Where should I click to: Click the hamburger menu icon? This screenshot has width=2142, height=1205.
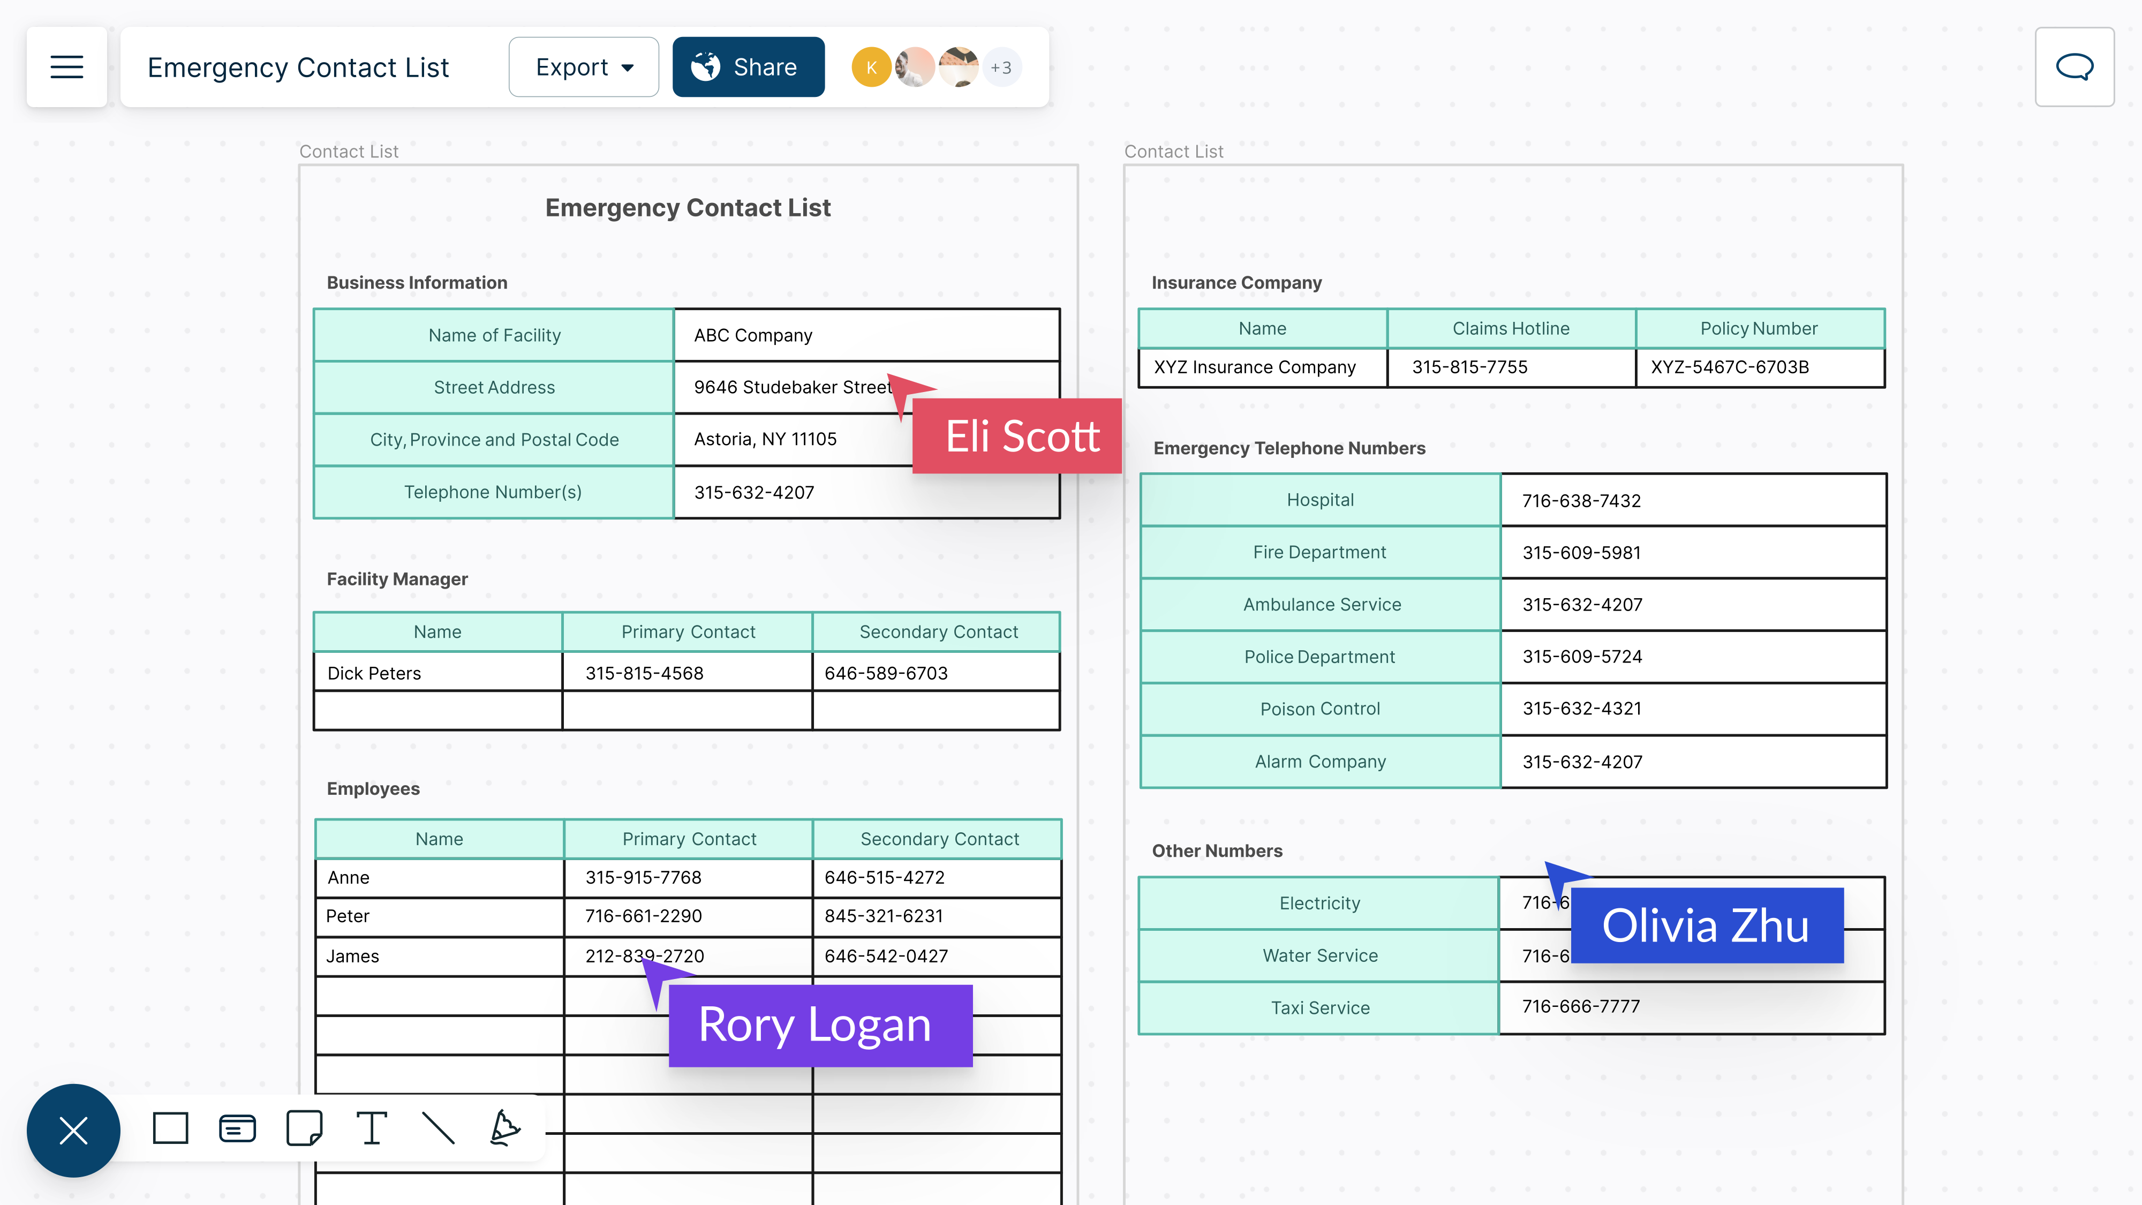pyautogui.click(x=67, y=66)
